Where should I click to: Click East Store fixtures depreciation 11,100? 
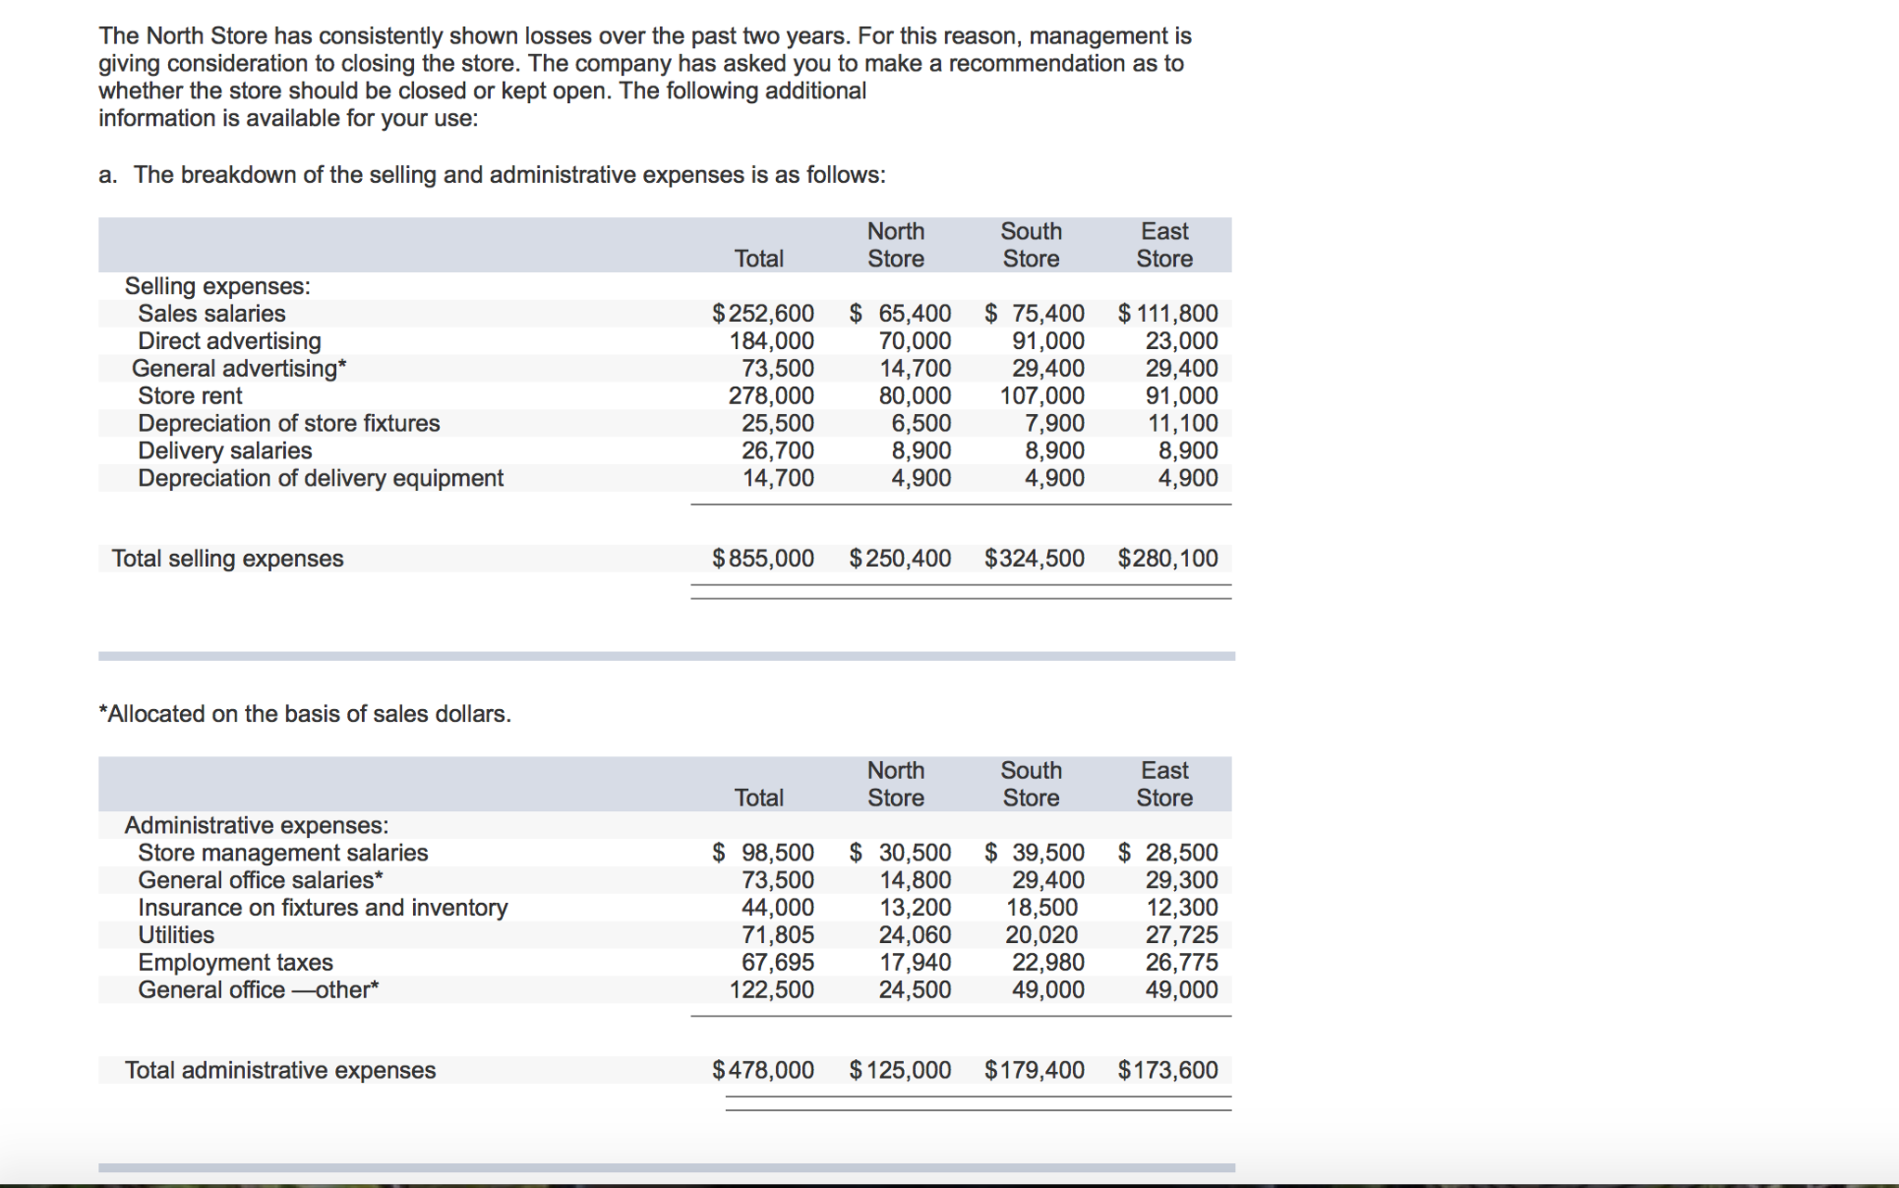(x=1182, y=423)
